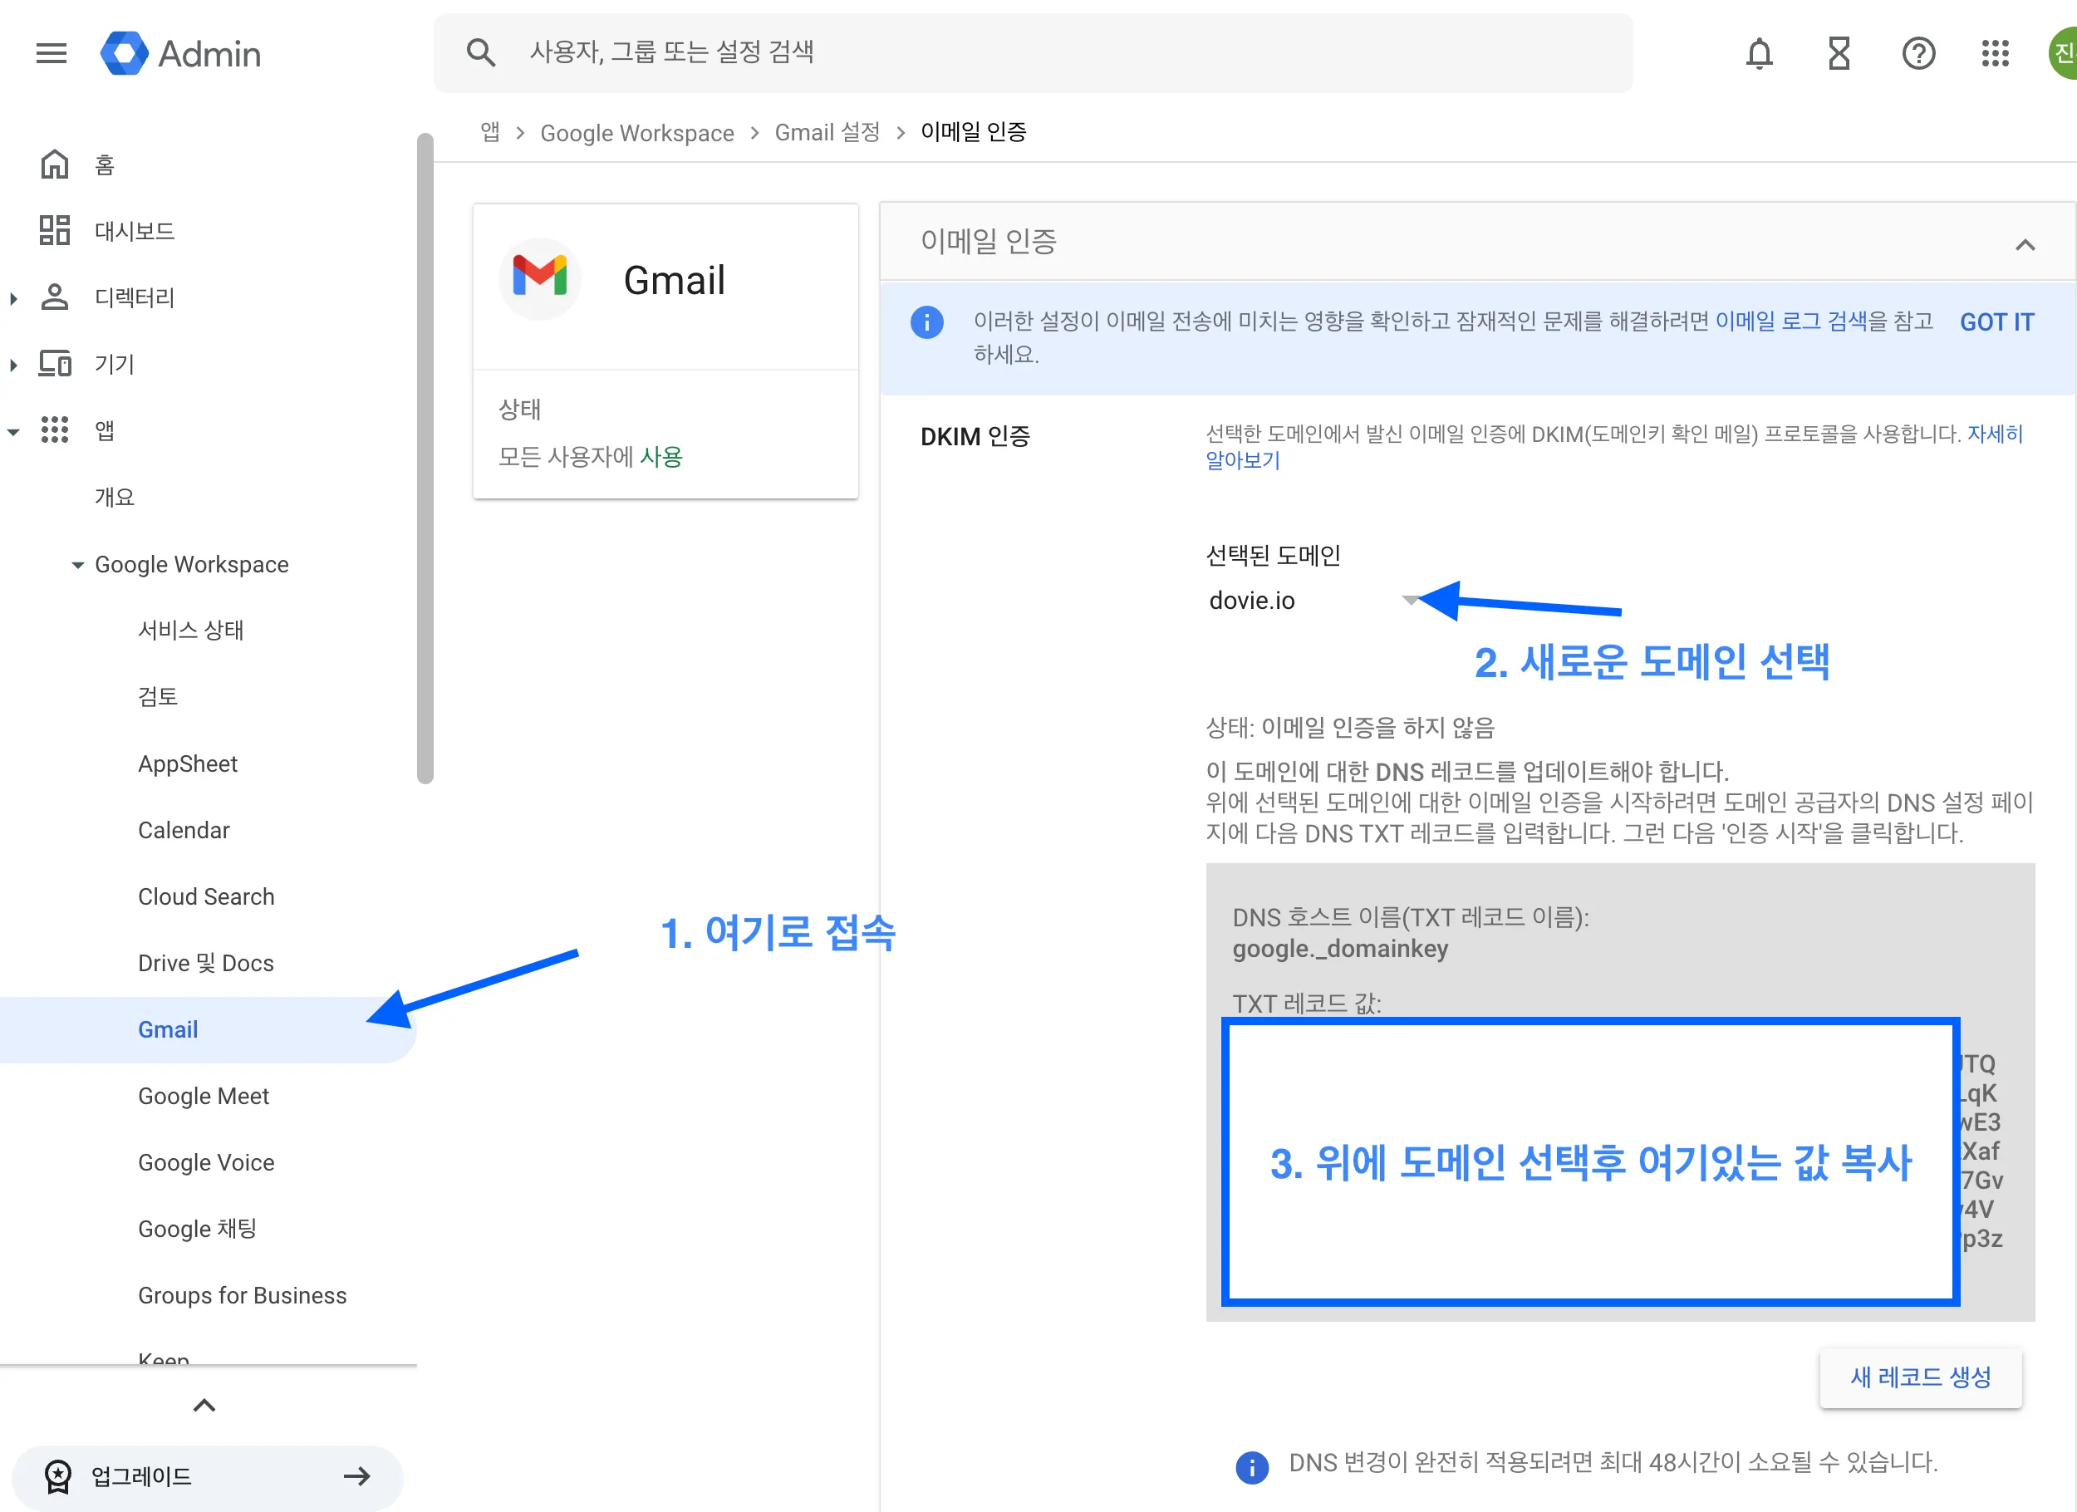
Task: Collapse the 이메일 인증 panel chevron
Action: (2025, 244)
